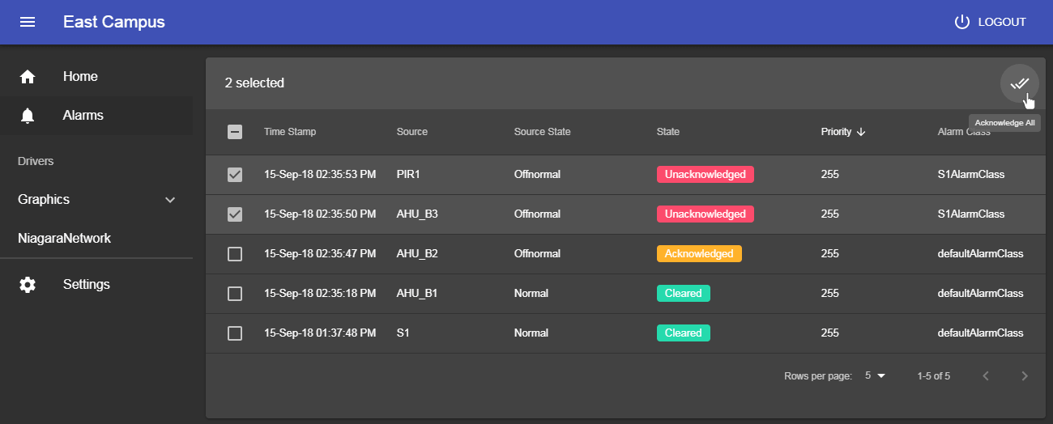Uncheck the AHU_B3 alarm row checkbox

point(235,214)
